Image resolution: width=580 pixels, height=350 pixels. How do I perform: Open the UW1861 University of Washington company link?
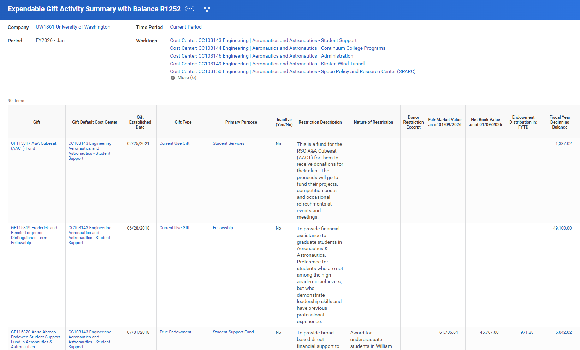tap(73, 27)
